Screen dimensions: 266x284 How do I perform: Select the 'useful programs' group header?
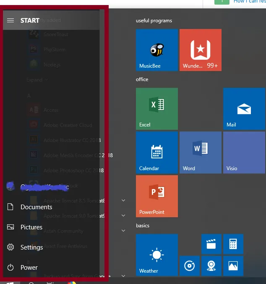154,21
